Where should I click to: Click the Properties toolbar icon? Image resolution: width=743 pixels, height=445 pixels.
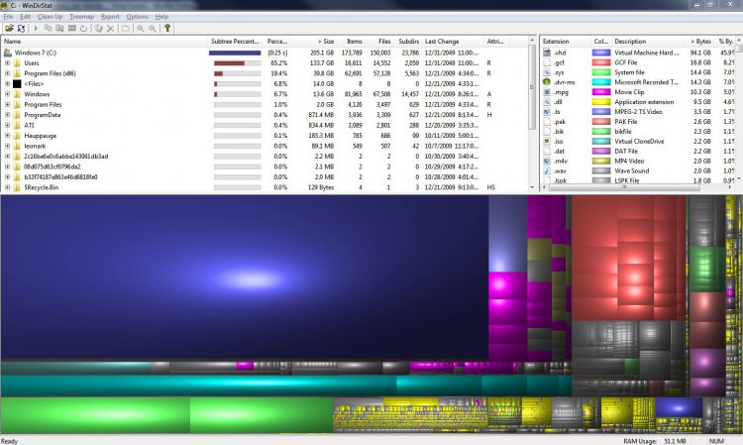126,29
